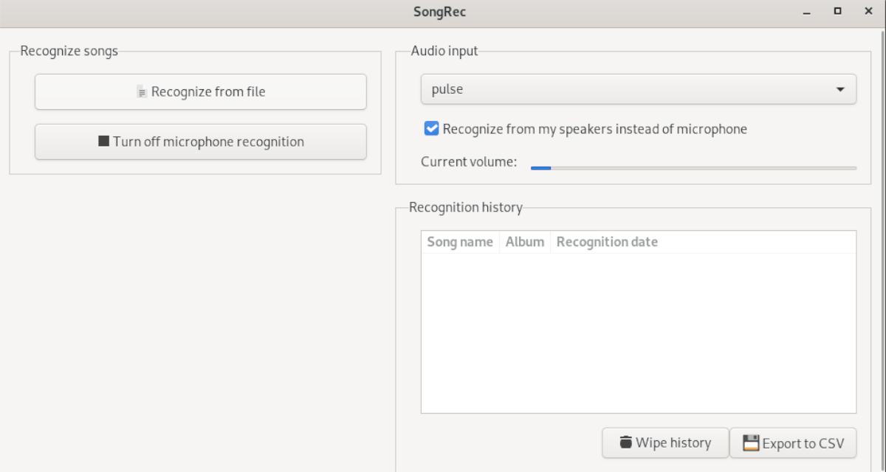This screenshot has width=886, height=472.
Task: Maximize the SongRec window
Action: point(837,12)
